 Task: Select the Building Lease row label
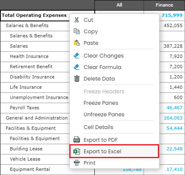pyautogui.click(x=26, y=149)
